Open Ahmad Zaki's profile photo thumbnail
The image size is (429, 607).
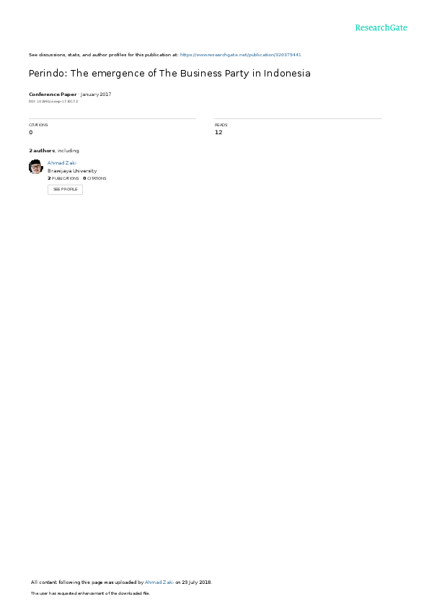tap(36, 167)
